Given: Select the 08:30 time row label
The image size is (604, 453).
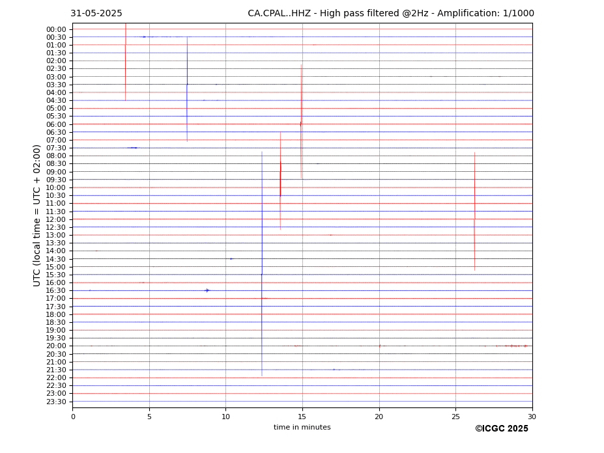Looking at the screenshot, I should click(56, 164).
